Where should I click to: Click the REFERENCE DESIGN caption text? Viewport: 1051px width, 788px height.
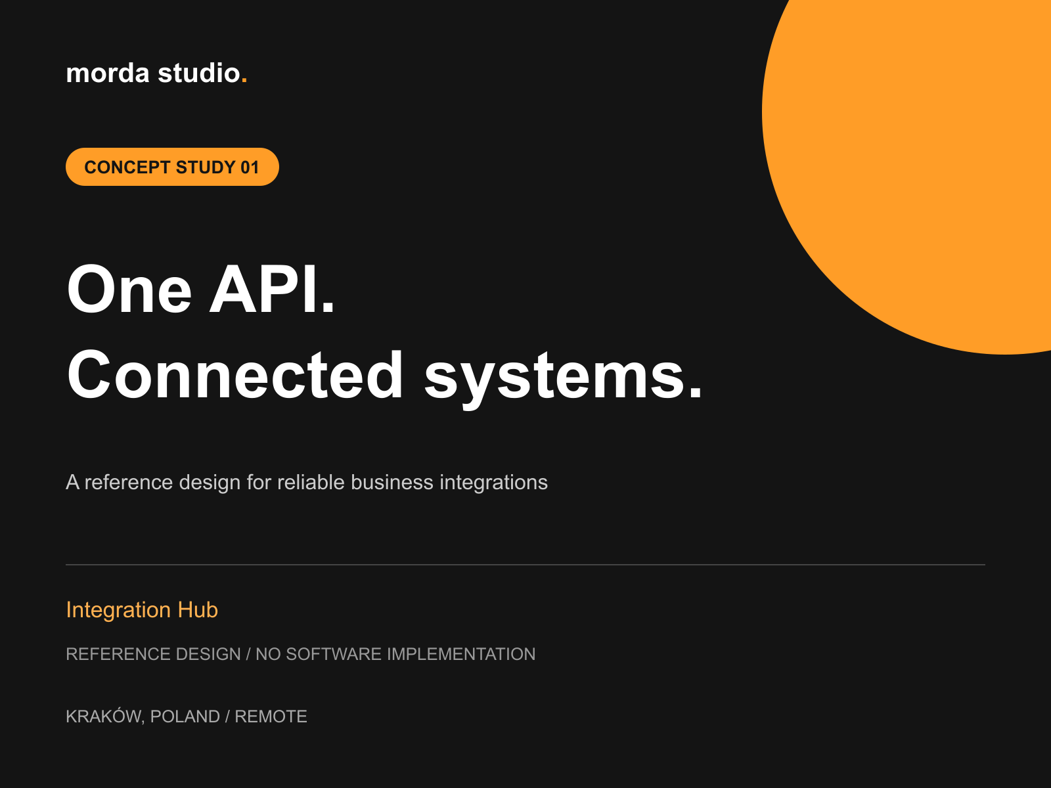click(153, 654)
